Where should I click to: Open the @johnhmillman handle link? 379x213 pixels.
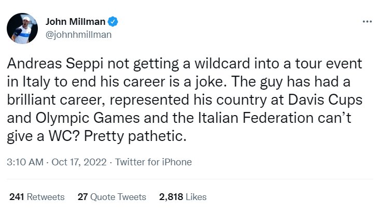click(x=79, y=35)
